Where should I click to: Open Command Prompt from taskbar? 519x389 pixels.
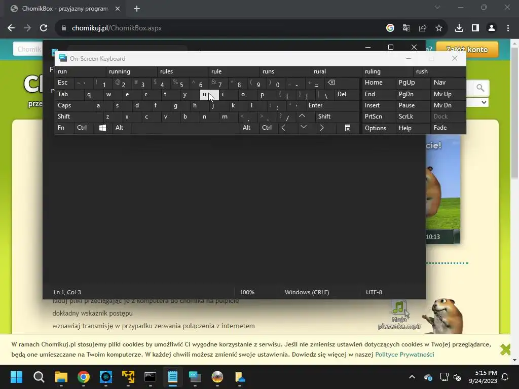click(150, 377)
